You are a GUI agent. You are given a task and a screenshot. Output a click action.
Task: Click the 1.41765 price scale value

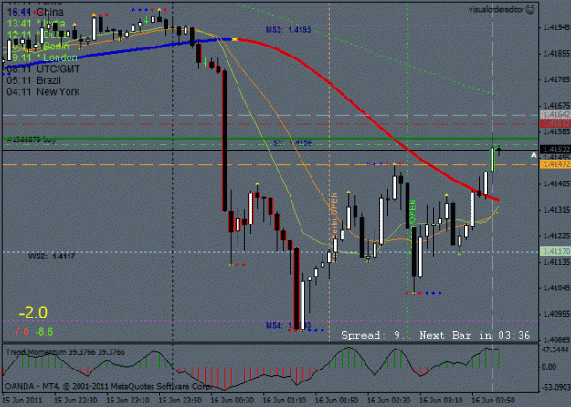pos(556,79)
